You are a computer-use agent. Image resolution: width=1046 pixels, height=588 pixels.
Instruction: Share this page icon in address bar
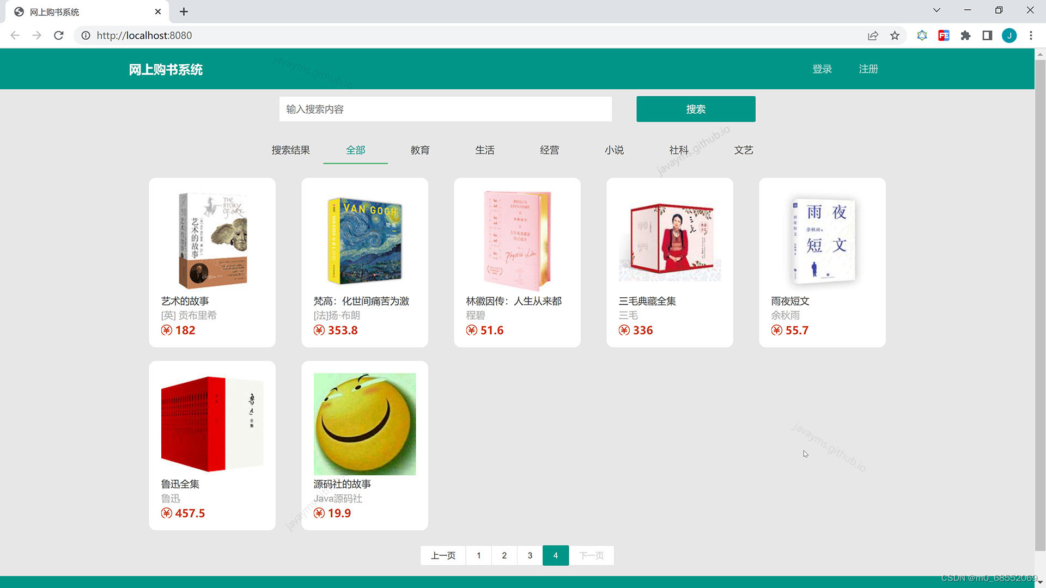[873, 35]
